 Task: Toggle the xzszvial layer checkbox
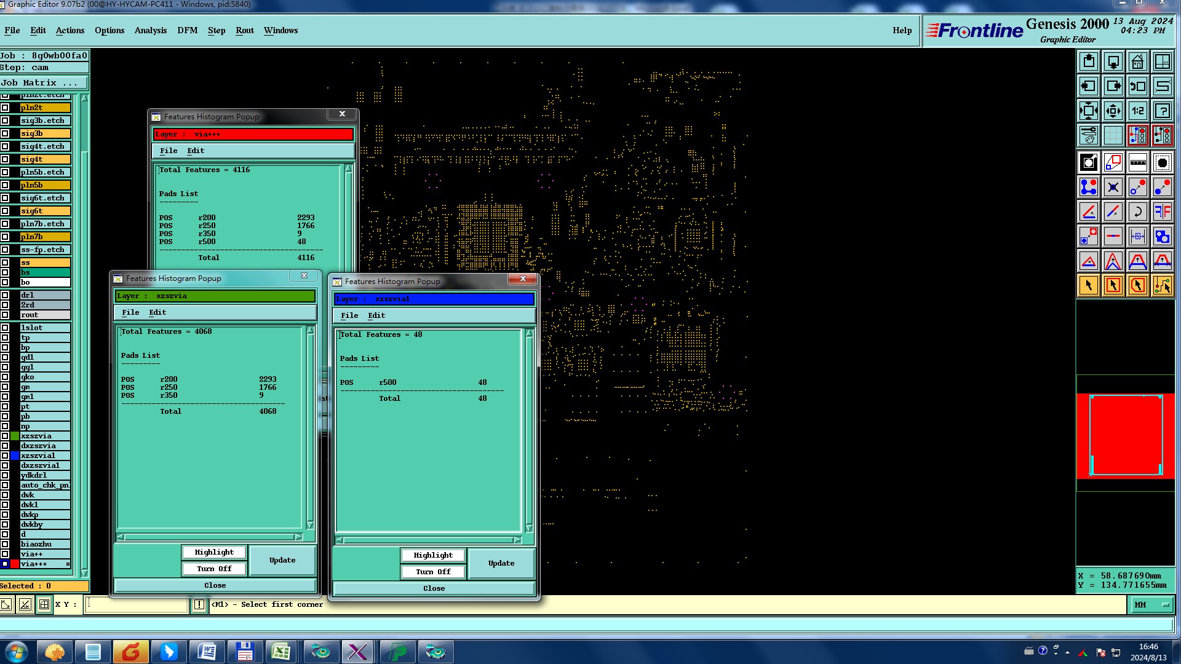(5, 456)
